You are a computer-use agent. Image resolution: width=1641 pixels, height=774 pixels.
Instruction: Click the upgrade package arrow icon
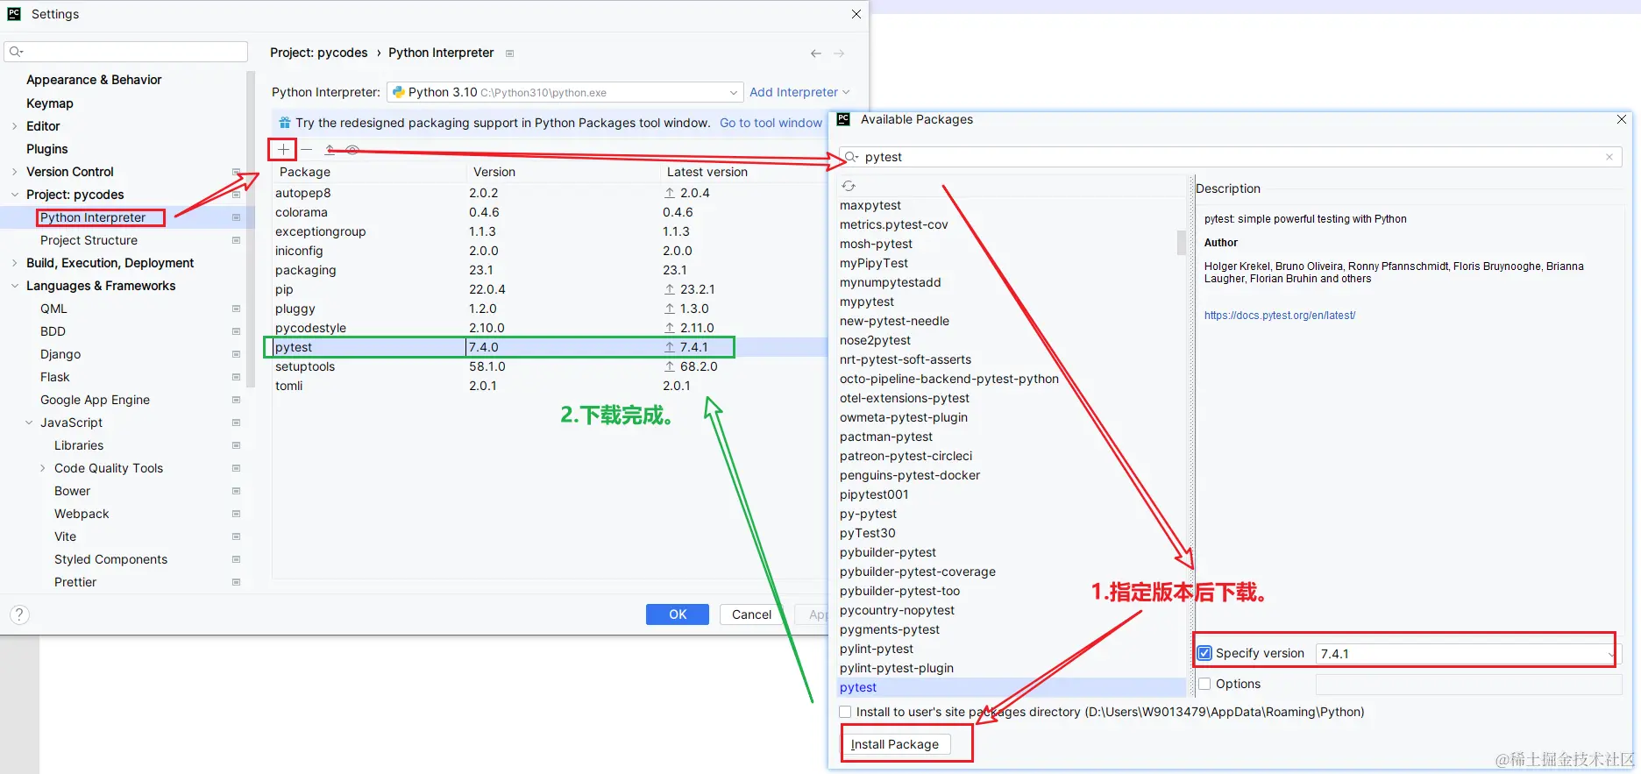[x=330, y=150]
